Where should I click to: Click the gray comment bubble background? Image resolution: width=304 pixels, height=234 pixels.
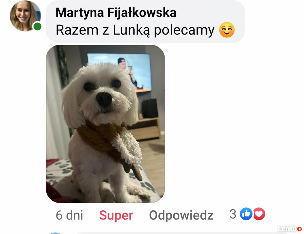[145, 21]
